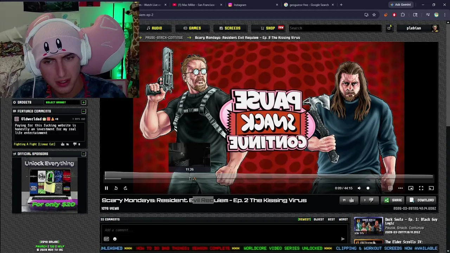
Task: Click the site Search field
Action: (335, 28)
